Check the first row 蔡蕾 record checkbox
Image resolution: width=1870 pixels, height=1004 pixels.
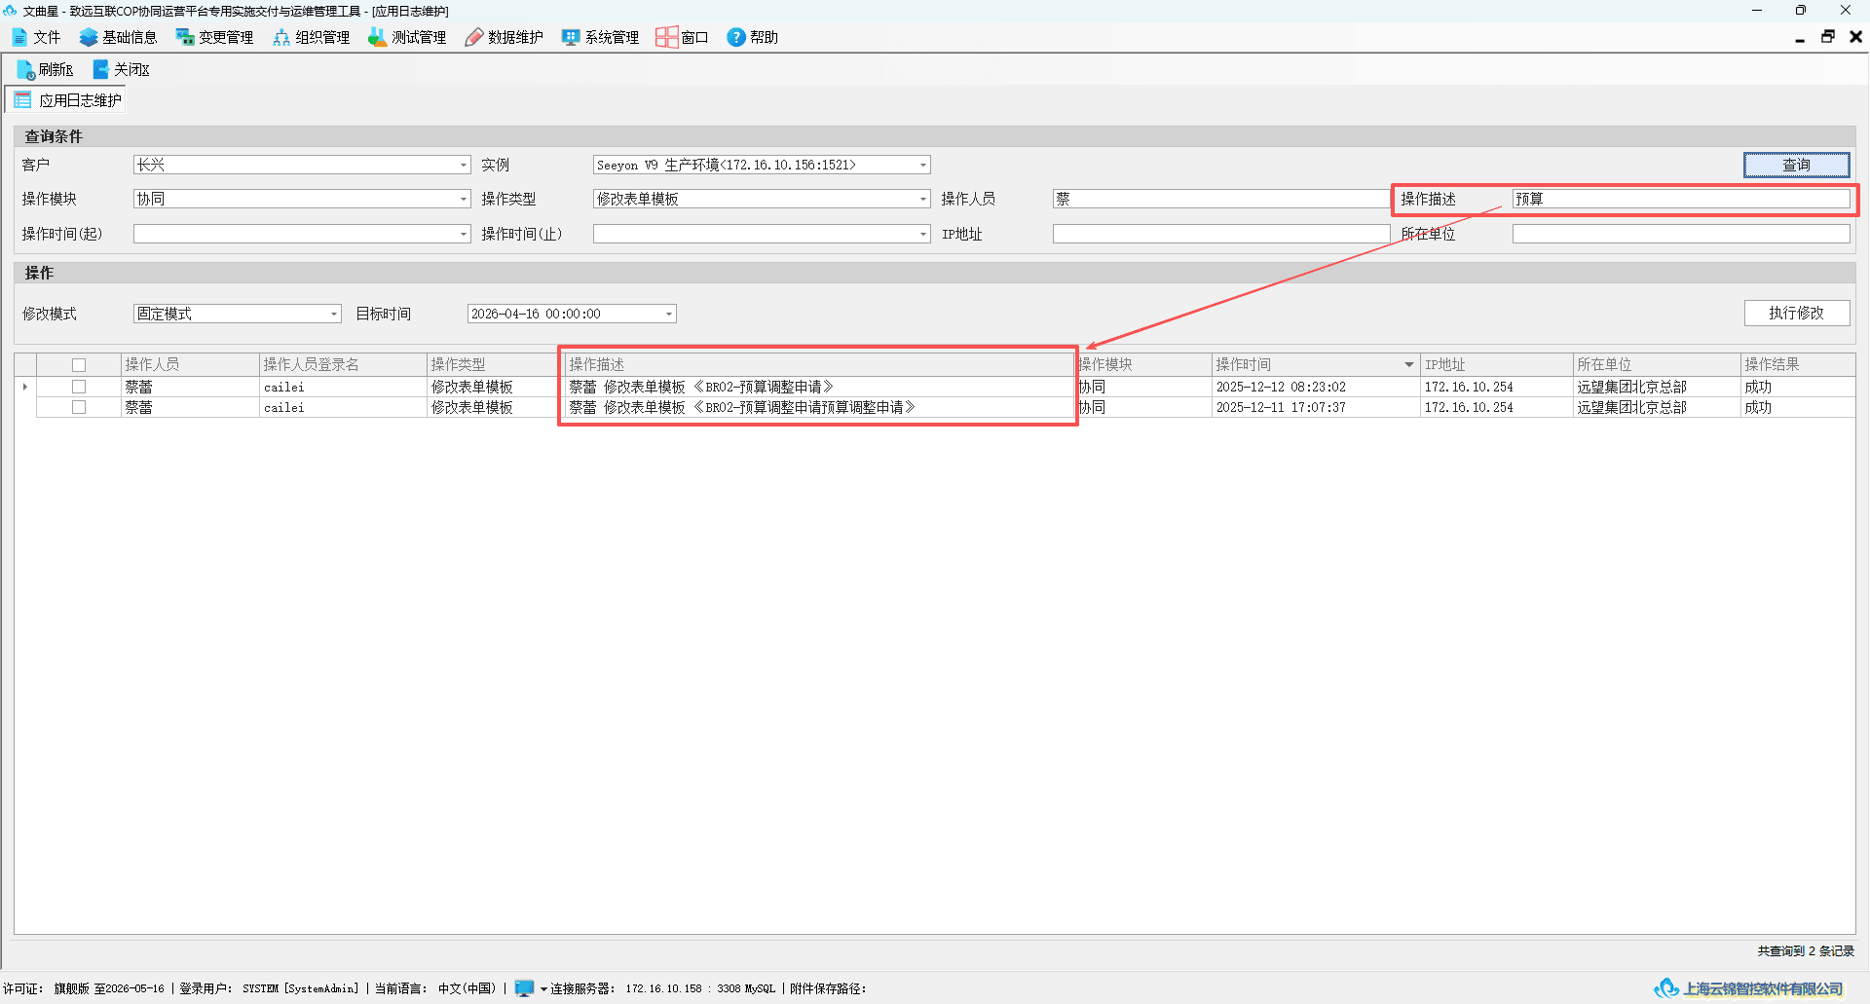(x=79, y=387)
